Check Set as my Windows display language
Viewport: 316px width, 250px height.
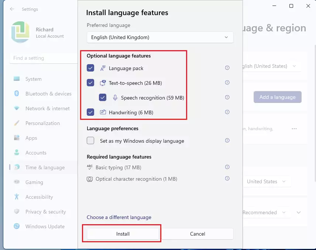pyautogui.click(x=90, y=140)
